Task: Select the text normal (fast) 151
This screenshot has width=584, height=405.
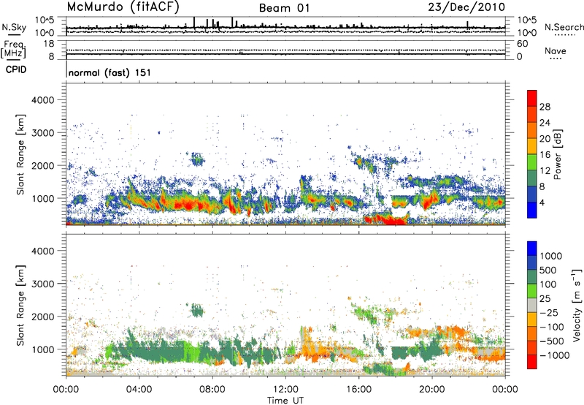Action: tap(109, 72)
